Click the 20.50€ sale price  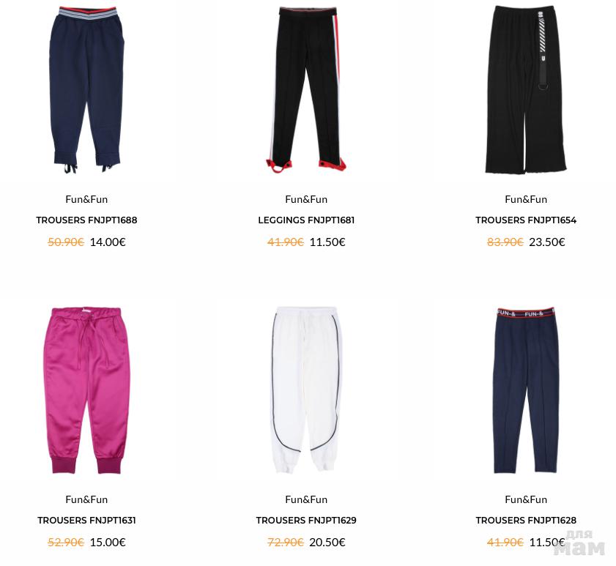pos(327,542)
